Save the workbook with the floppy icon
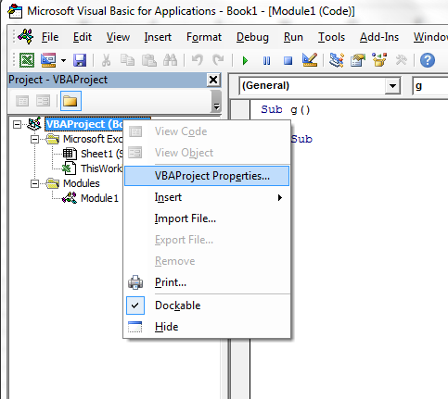Image resolution: width=448 pixels, height=399 pixels. tap(80, 60)
